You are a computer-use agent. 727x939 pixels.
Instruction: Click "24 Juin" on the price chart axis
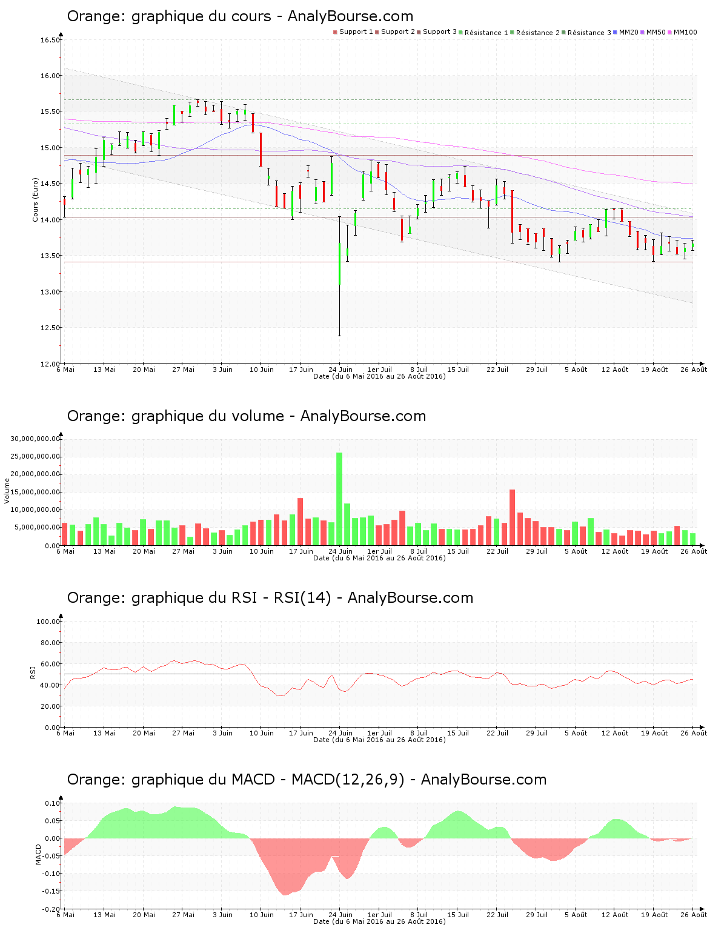click(x=340, y=370)
